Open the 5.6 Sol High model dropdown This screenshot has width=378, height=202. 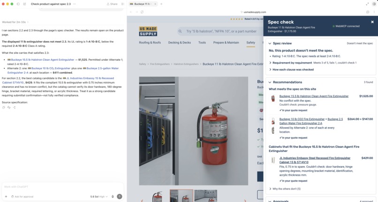coord(99,196)
